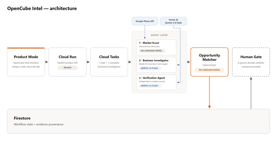Click the AGENT LAYER heading
The height and width of the screenshot is (155, 277).
[159, 35]
